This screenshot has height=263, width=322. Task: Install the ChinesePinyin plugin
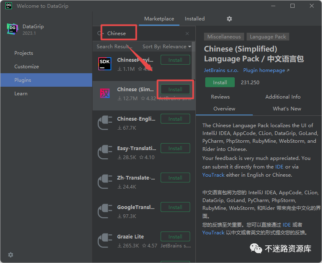(175, 60)
